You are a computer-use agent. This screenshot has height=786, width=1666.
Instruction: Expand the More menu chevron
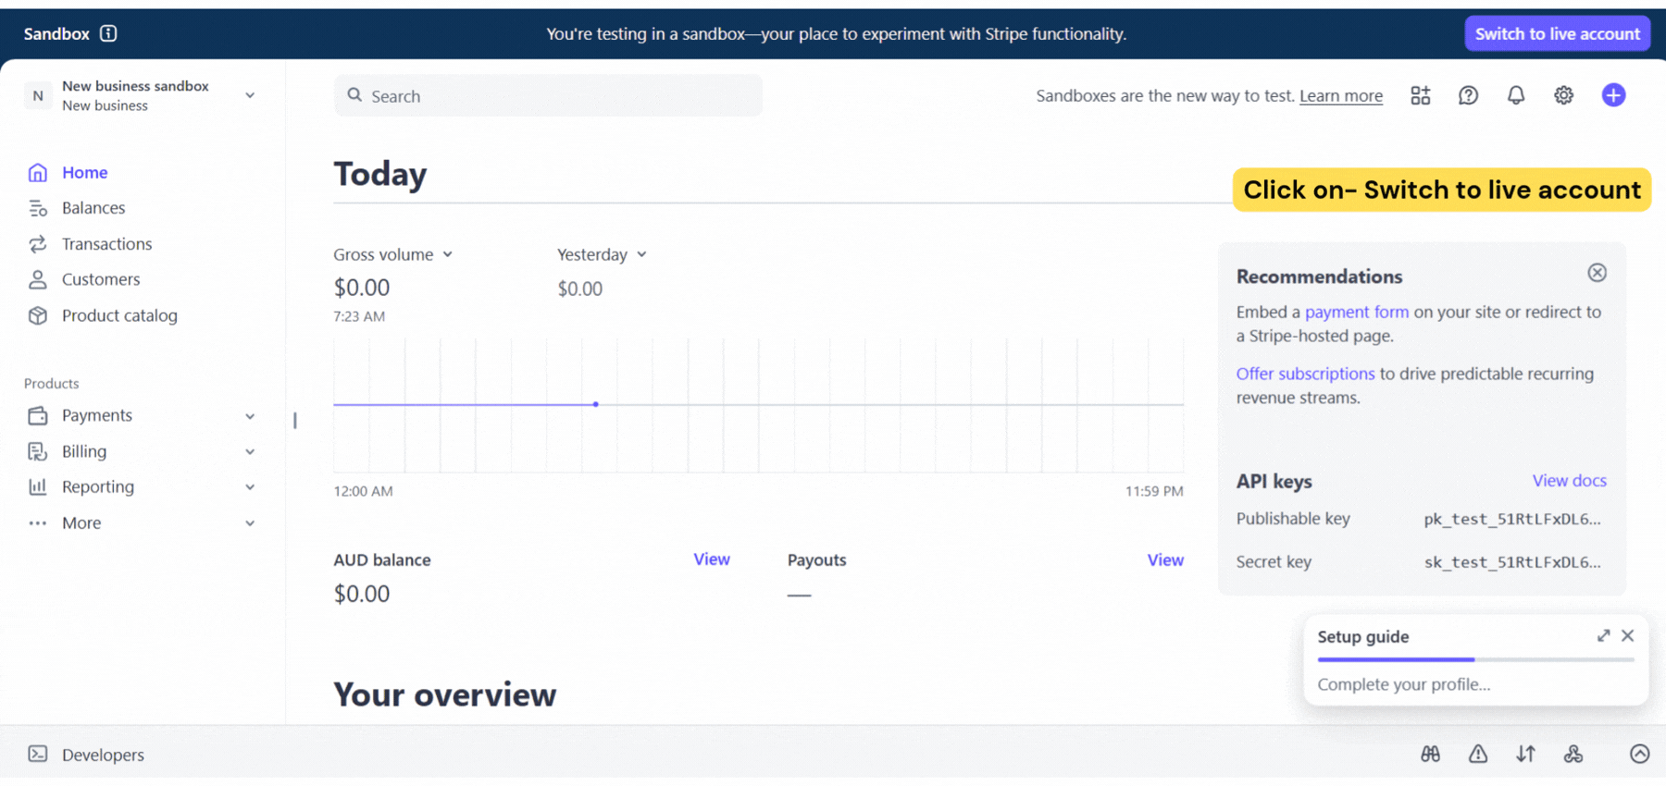(x=250, y=523)
